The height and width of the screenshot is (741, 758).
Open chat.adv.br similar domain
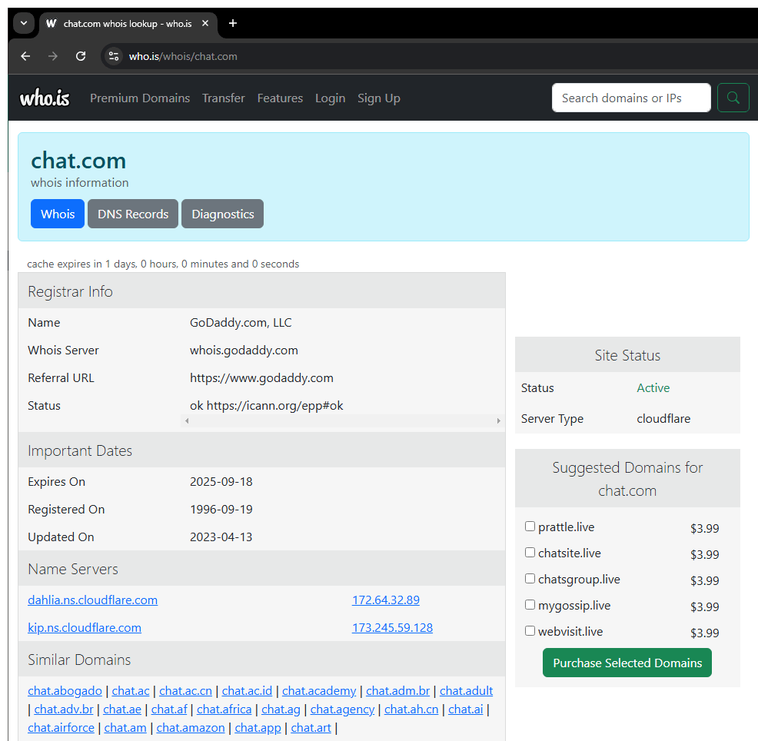tap(64, 709)
